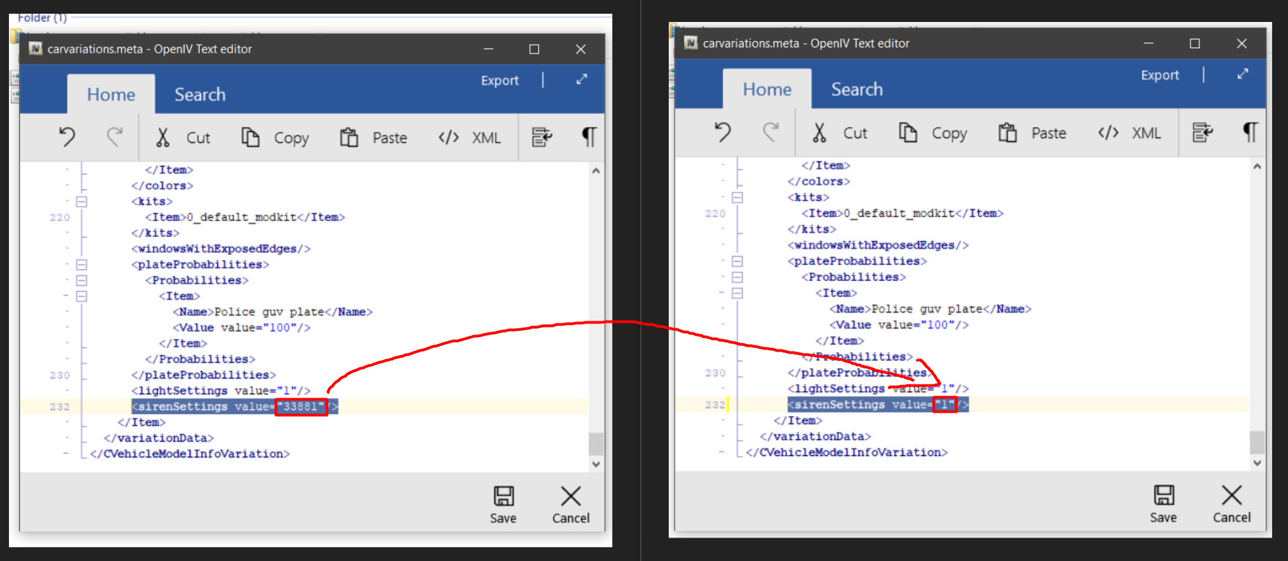Click scrollbar up arrow in right editor window
Image resolution: width=1288 pixels, height=561 pixels.
point(1257,166)
